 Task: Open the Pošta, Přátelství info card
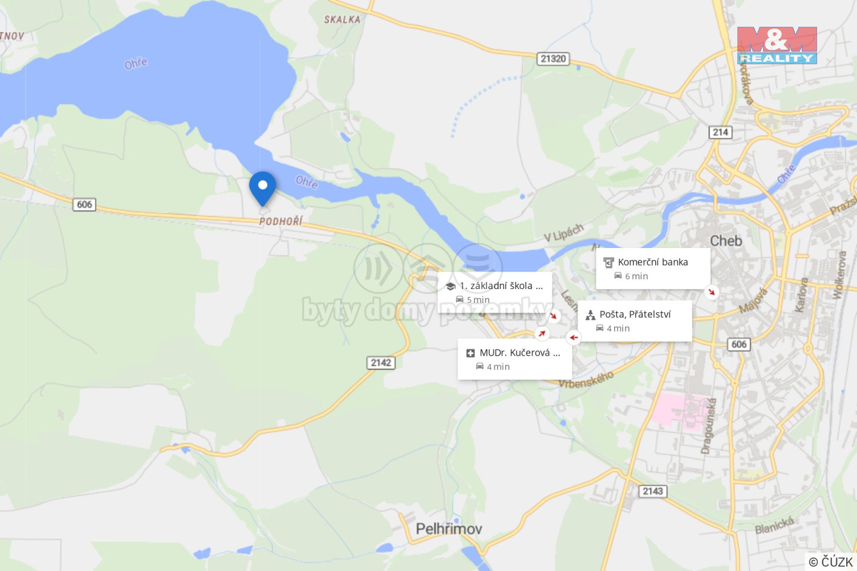pos(635,321)
